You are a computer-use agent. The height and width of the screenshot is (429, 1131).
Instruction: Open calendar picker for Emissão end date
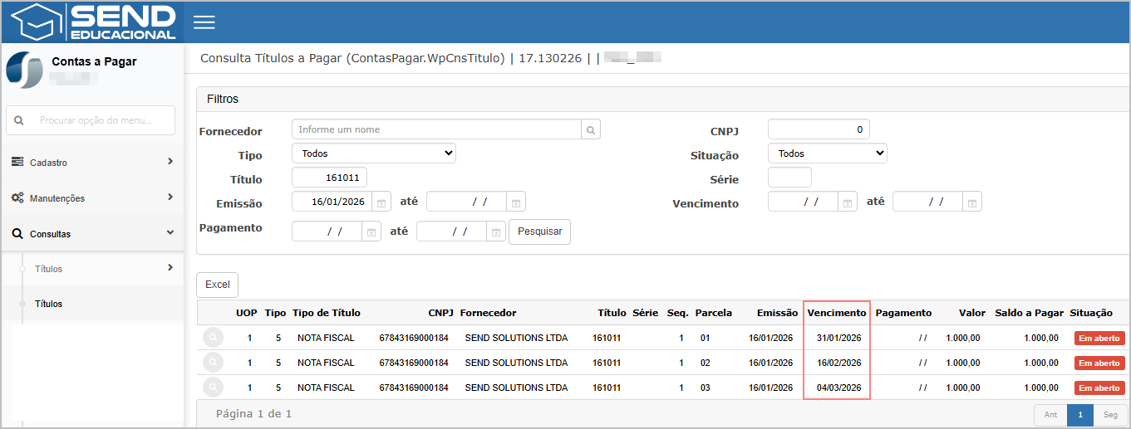pyautogui.click(x=515, y=202)
